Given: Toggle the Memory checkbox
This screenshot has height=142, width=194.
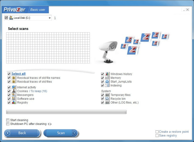Looking at the screenshot, I should coord(102,78).
